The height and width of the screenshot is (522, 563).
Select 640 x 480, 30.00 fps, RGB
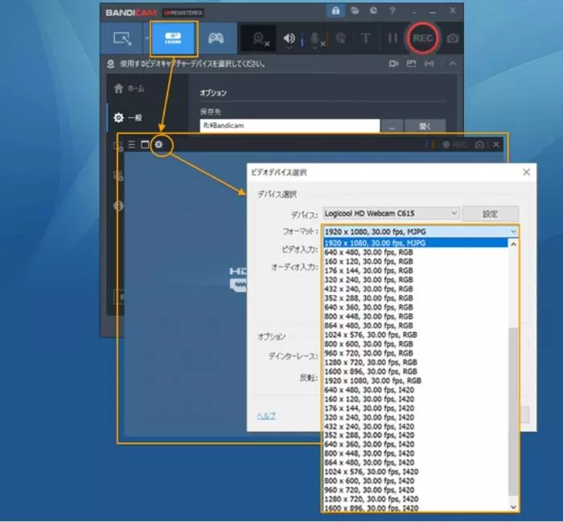pyautogui.click(x=416, y=253)
